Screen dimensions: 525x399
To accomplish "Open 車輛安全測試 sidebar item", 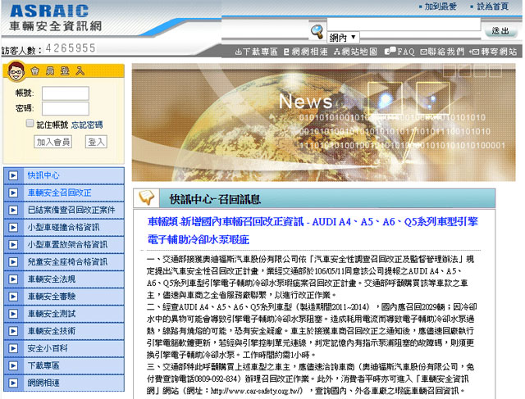I will (x=51, y=314).
